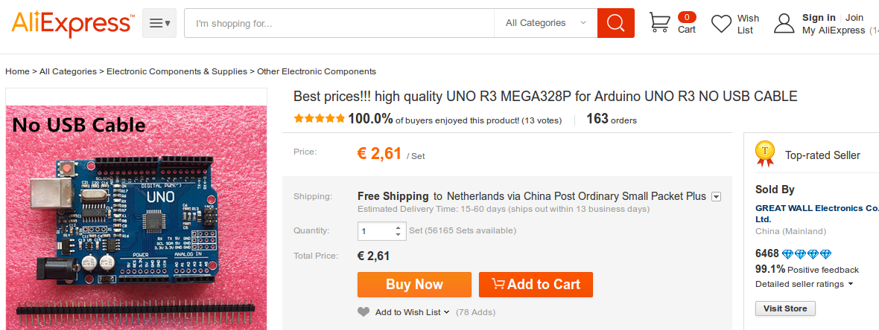Open the shipping method dropdown arrow
Image resolution: width=879 pixels, height=330 pixels.
click(716, 197)
